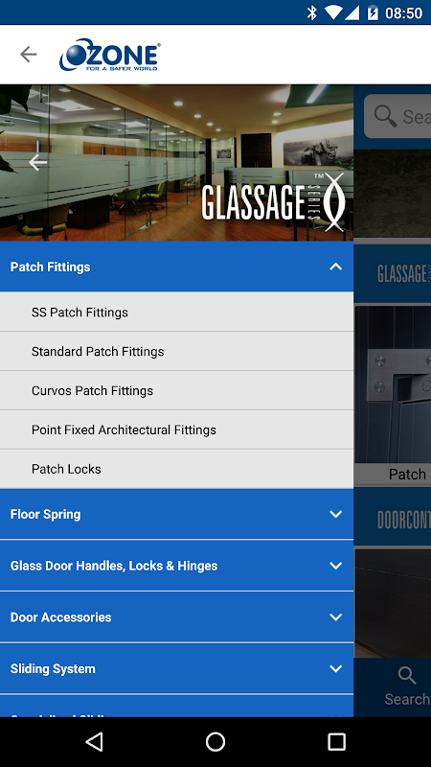This screenshot has width=431, height=767.
Task: Choose Patch Locks from the list
Action: pyautogui.click(x=176, y=469)
